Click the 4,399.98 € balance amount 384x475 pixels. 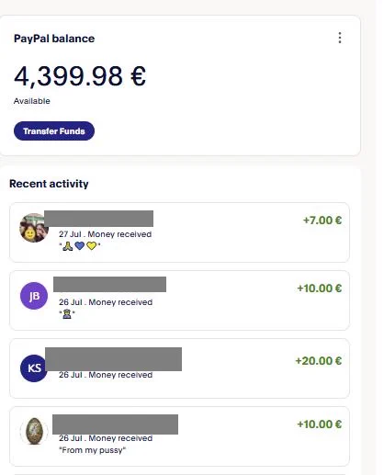click(x=80, y=76)
